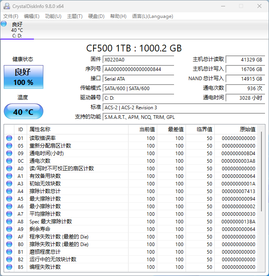Image resolution: width=269 pixels, height=276 pixels.
Task: Click the host total reads value 41329 GB
Action: [245, 59]
